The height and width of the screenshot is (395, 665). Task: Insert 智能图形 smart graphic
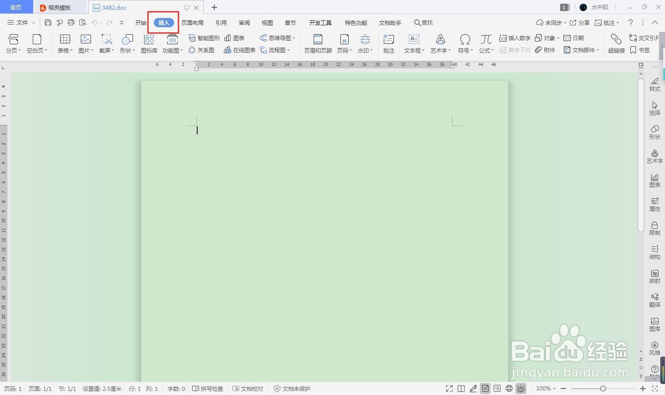point(204,38)
